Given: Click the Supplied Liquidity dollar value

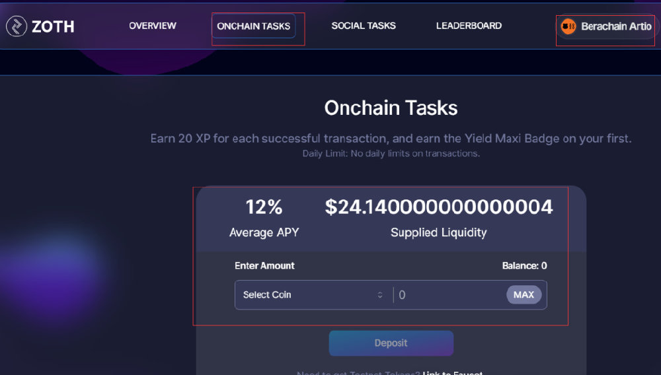Looking at the screenshot, I should coord(438,207).
